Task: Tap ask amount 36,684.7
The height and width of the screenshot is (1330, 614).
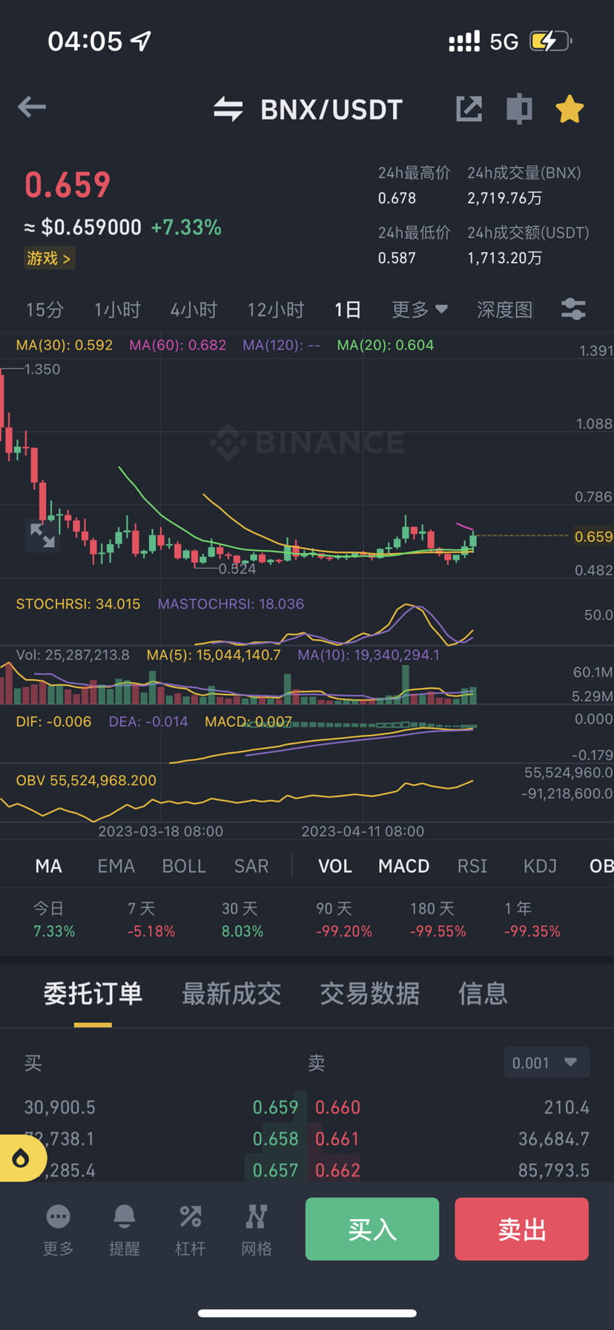Action: (554, 1139)
